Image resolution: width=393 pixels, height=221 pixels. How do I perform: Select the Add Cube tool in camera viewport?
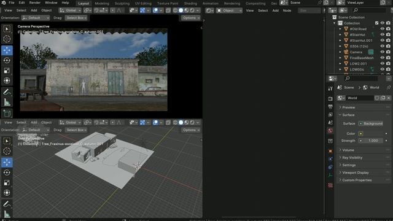tap(7, 113)
